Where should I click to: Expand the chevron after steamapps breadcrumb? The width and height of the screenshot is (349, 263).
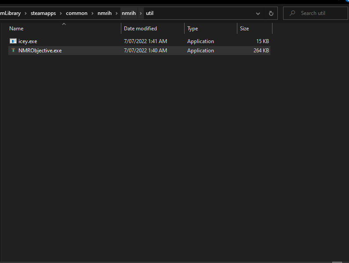click(61, 13)
